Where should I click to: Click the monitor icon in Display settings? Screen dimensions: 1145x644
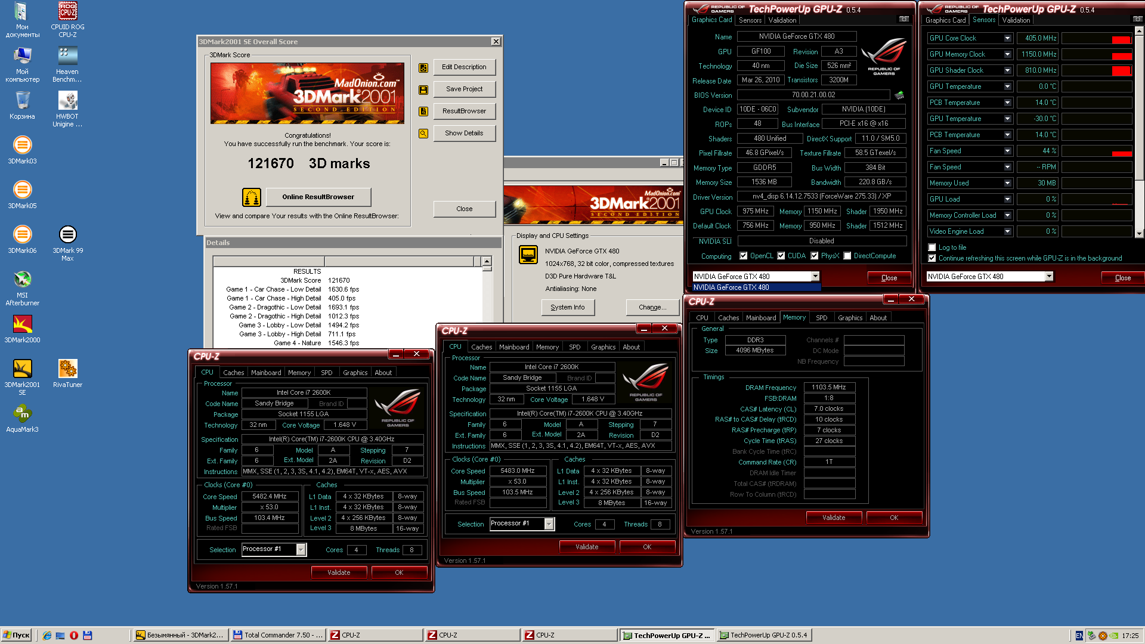[528, 255]
